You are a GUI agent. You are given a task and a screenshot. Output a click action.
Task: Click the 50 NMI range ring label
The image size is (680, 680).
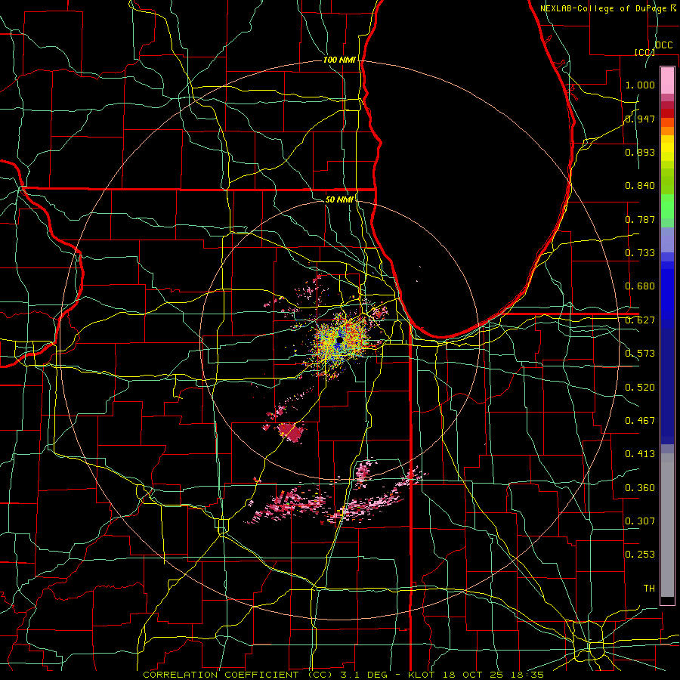click(x=339, y=199)
